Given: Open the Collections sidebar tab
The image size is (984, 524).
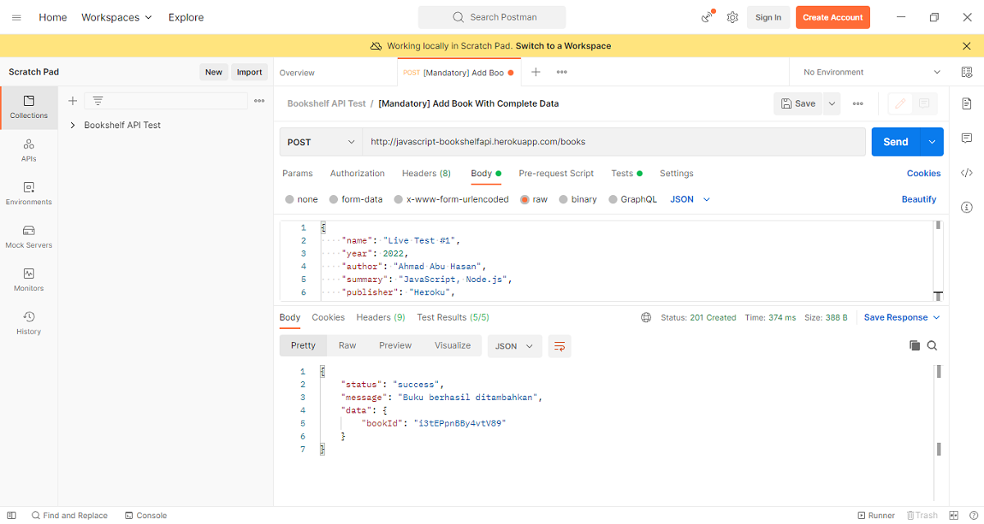Looking at the screenshot, I should pos(29,107).
